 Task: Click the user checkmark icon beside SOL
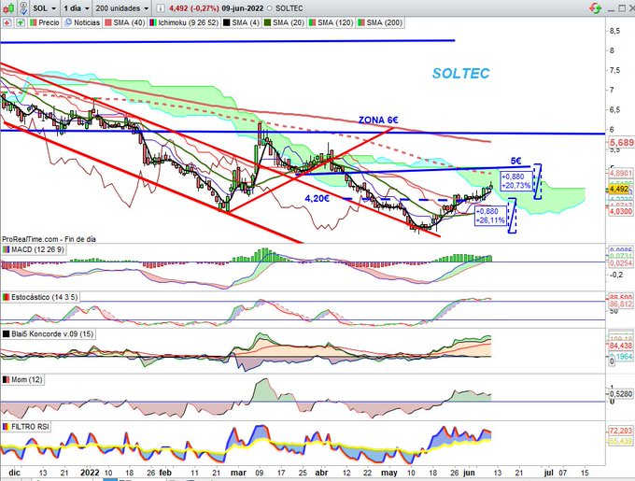coord(24,7)
